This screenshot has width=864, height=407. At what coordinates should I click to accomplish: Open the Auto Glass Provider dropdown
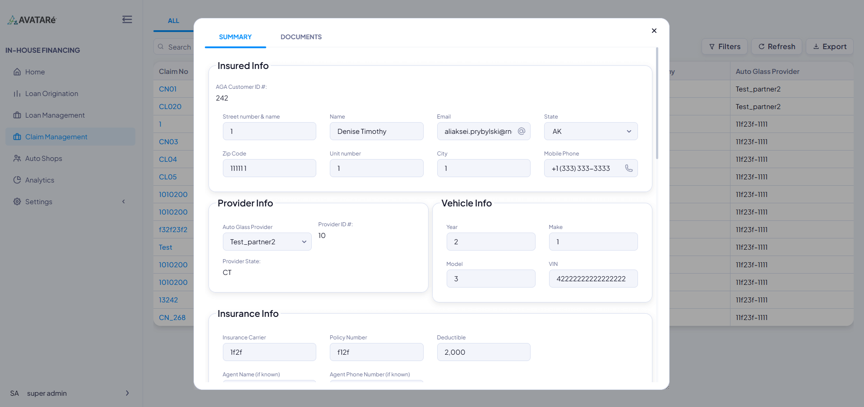(267, 242)
